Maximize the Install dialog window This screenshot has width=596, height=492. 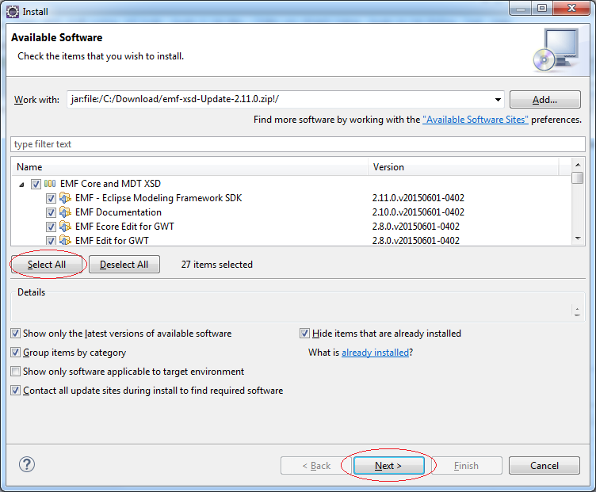[542, 8]
